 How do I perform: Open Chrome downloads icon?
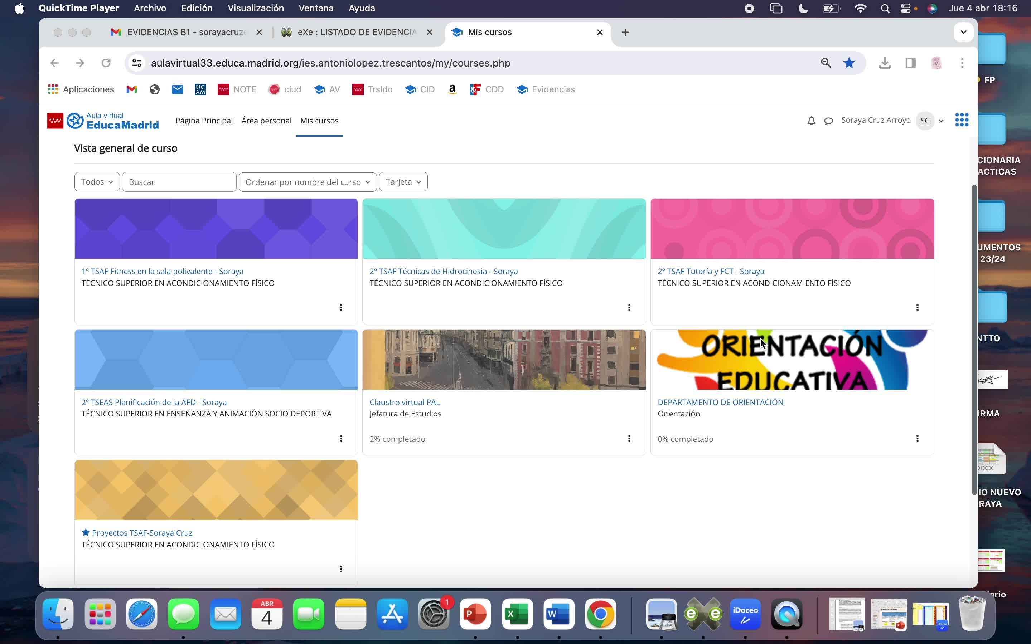click(x=885, y=63)
